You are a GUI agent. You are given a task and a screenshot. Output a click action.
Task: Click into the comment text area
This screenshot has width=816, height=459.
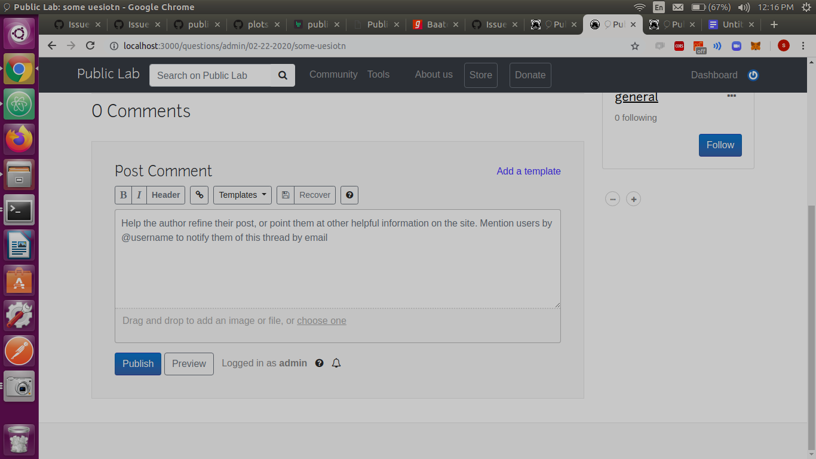point(338,259)
